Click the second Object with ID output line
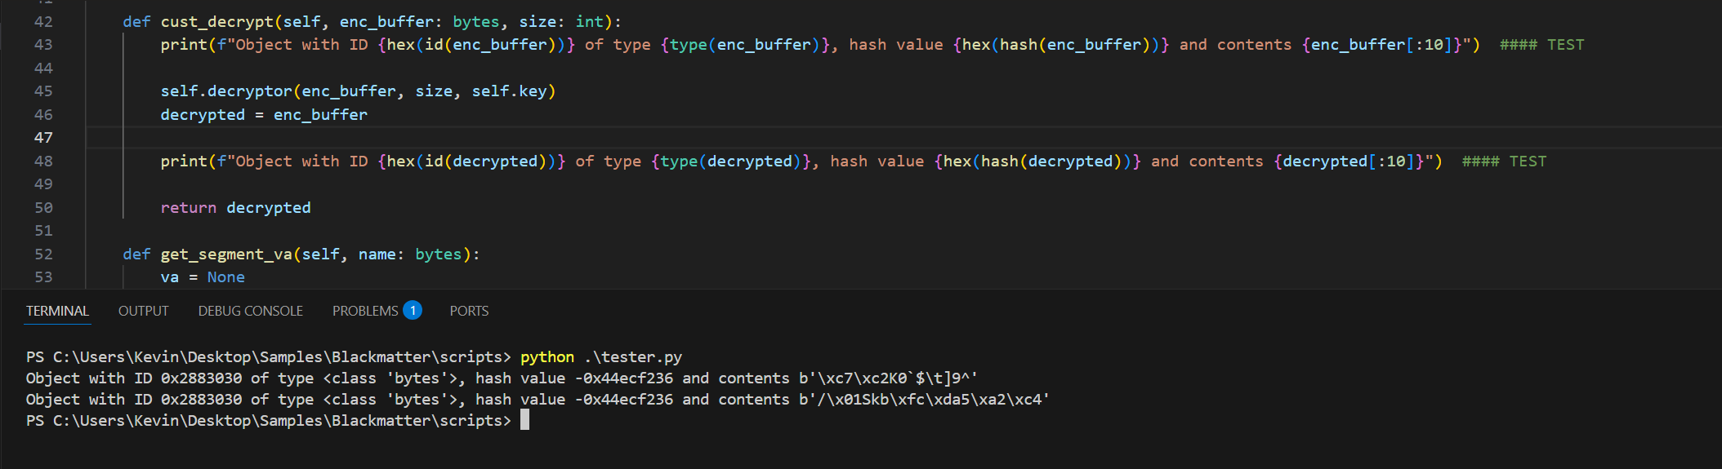 coord(538,400)
